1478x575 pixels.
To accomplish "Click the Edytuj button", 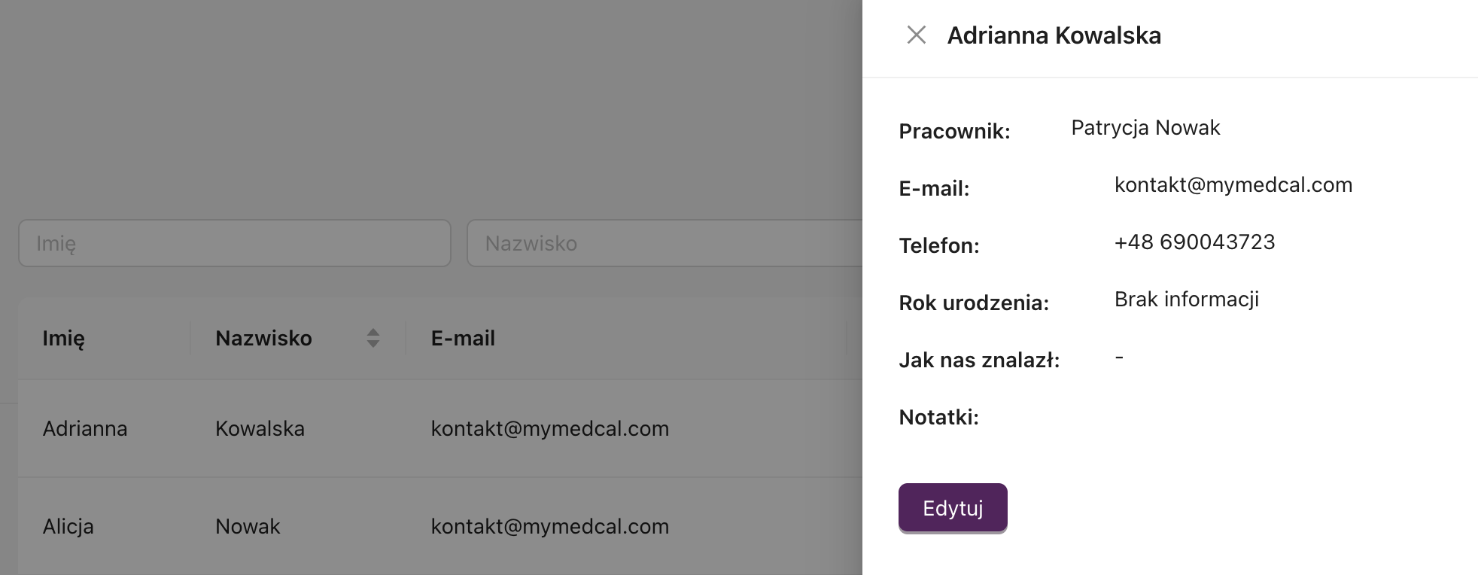I will pyautogui.click(x=952, y=508).
